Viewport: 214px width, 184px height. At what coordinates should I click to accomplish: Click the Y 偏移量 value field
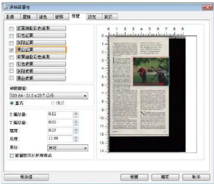point(60,122)
